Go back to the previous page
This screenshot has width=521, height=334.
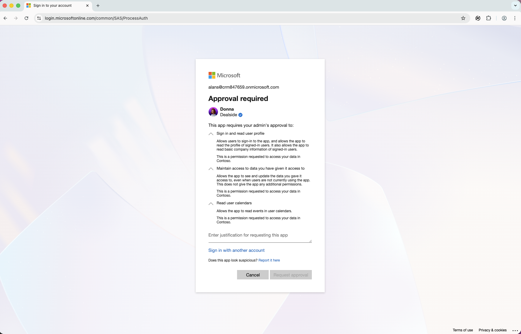[5, 18]
